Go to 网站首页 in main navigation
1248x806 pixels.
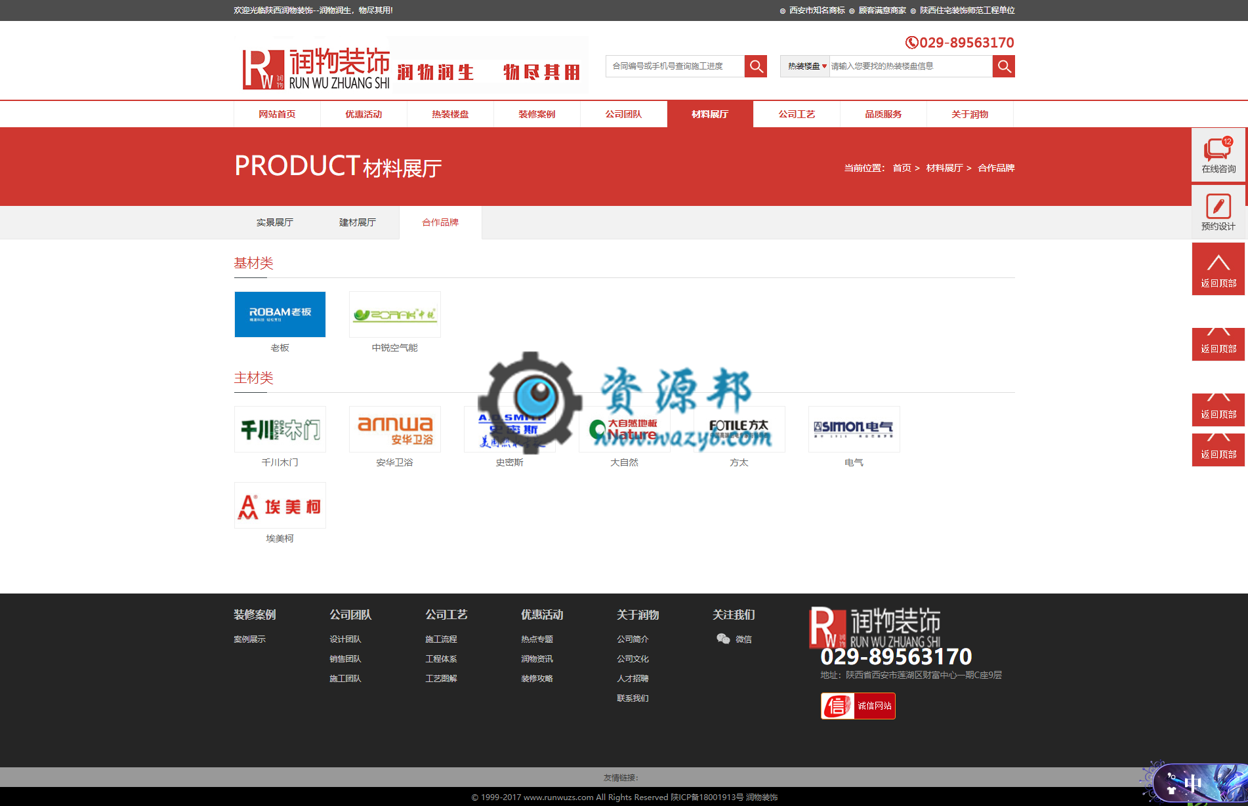click(277, 114)
